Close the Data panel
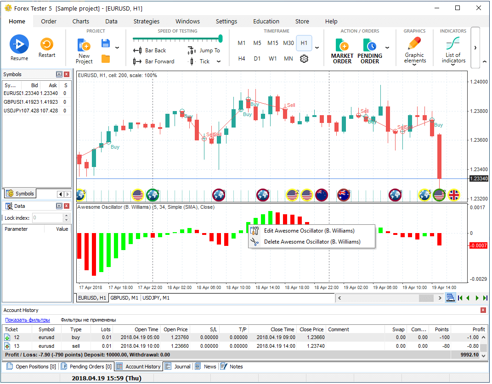 (x=67, y=206)
